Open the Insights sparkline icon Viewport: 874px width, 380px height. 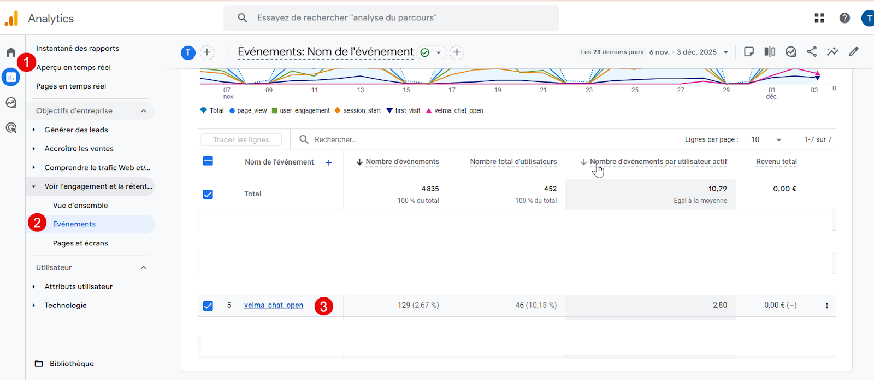coord(832,52)
